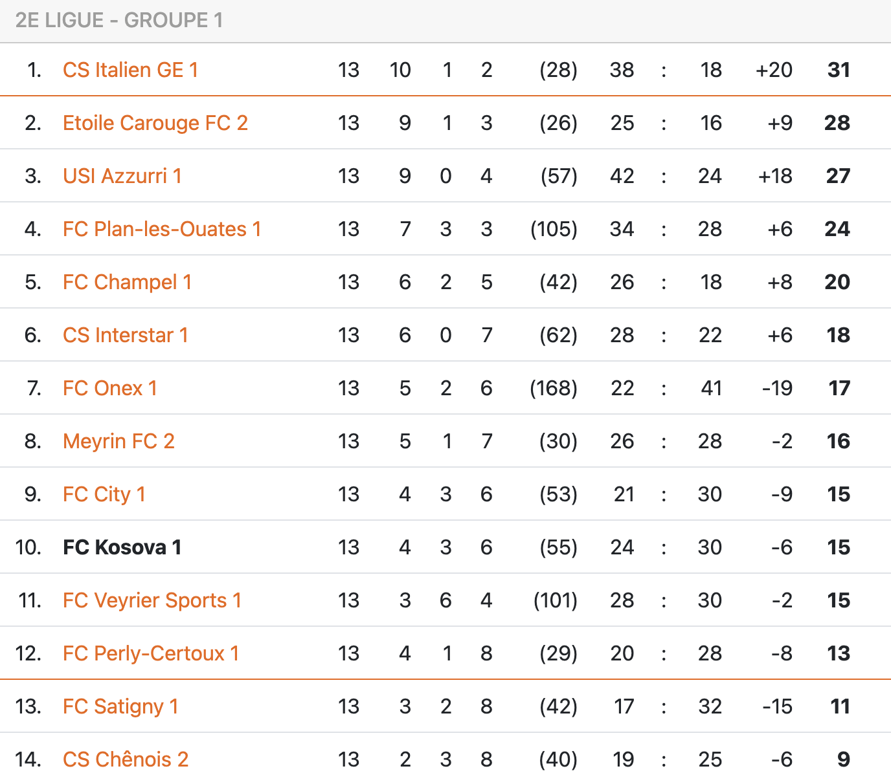The width and height of the screenshot is (891, 784).
Task: Click CS Italien GE 1's 31 points
Action: pos(839,70)
